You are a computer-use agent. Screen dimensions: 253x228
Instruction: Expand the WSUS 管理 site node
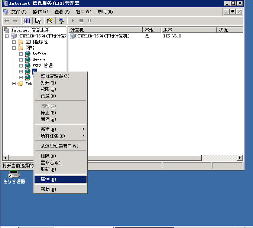pyautogui.click(x=21, y=66)
